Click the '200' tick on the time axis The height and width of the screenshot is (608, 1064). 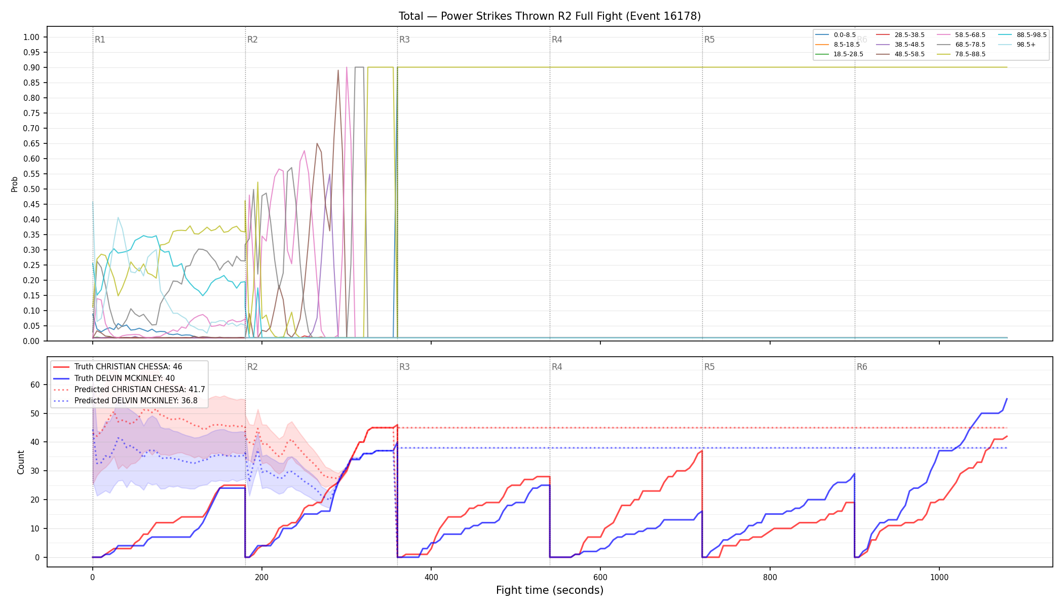(262, 578)
